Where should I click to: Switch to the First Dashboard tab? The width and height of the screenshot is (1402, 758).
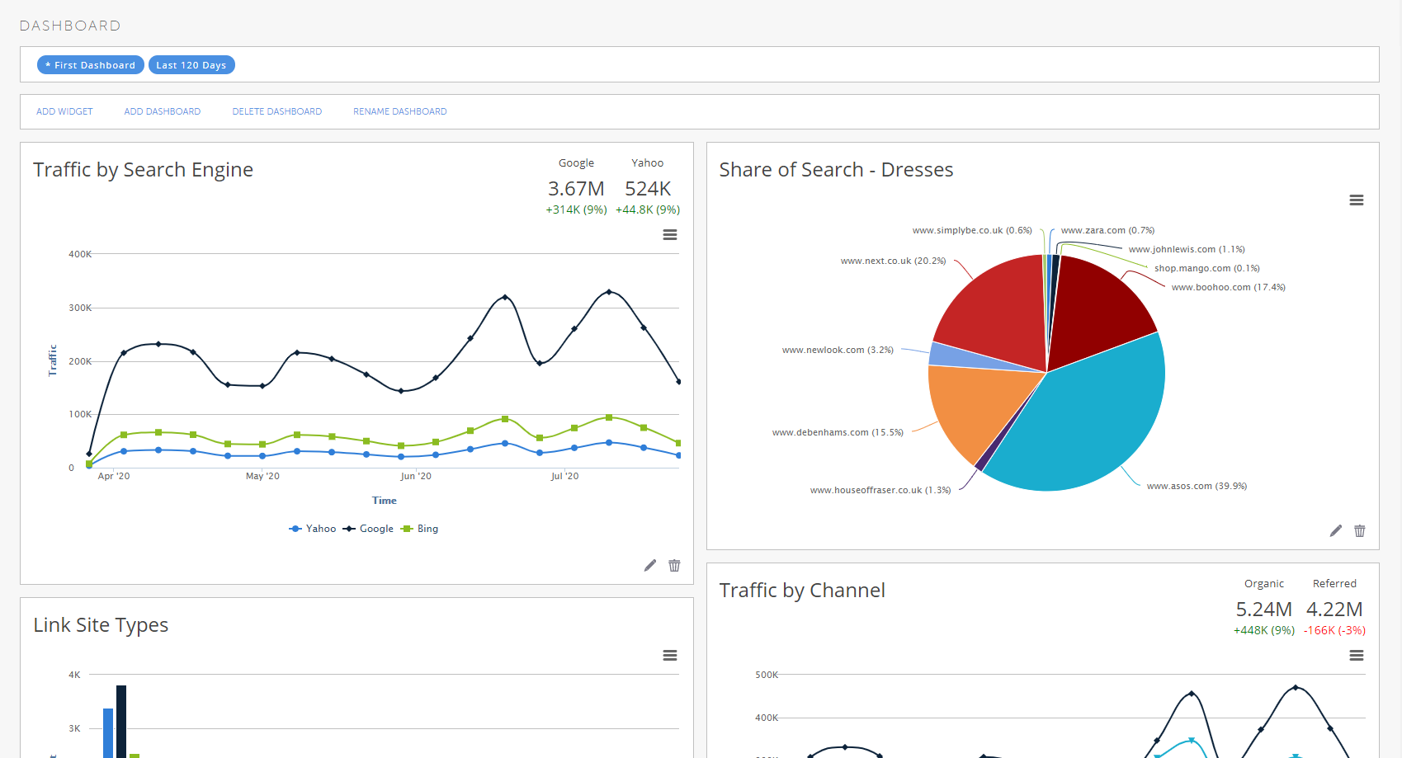click(x=90, y=64)
